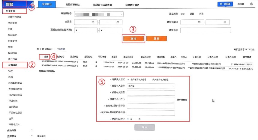
Task: Select 选择被背书人信息 radio option
Action: [x=128, y=79]
